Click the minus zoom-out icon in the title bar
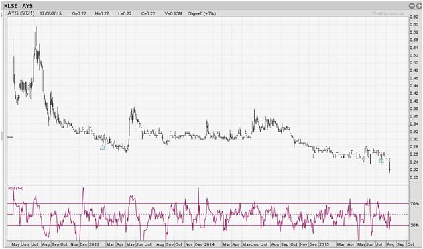This screenshot has width=423, height=249. click(412, 5)
